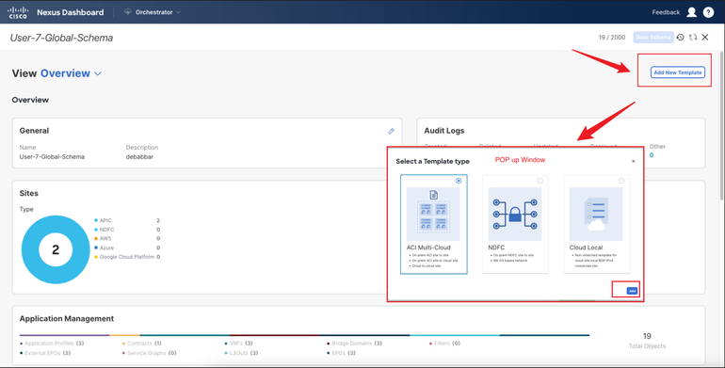The height and width of the screenshot is (368, 725).
Task: Click the dark red Bridge Domains bar segment
Action: [x=275, y=335]
